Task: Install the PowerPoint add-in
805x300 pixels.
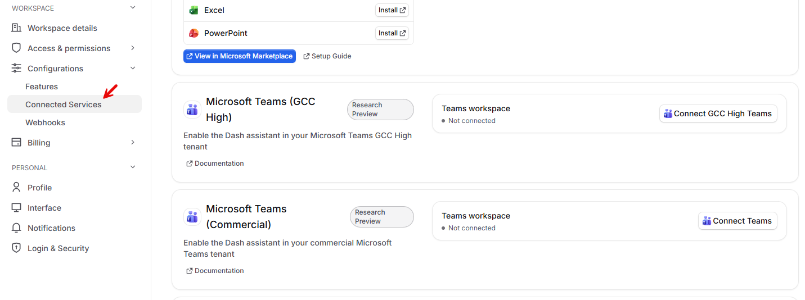Action: click(x=392, y=33)
